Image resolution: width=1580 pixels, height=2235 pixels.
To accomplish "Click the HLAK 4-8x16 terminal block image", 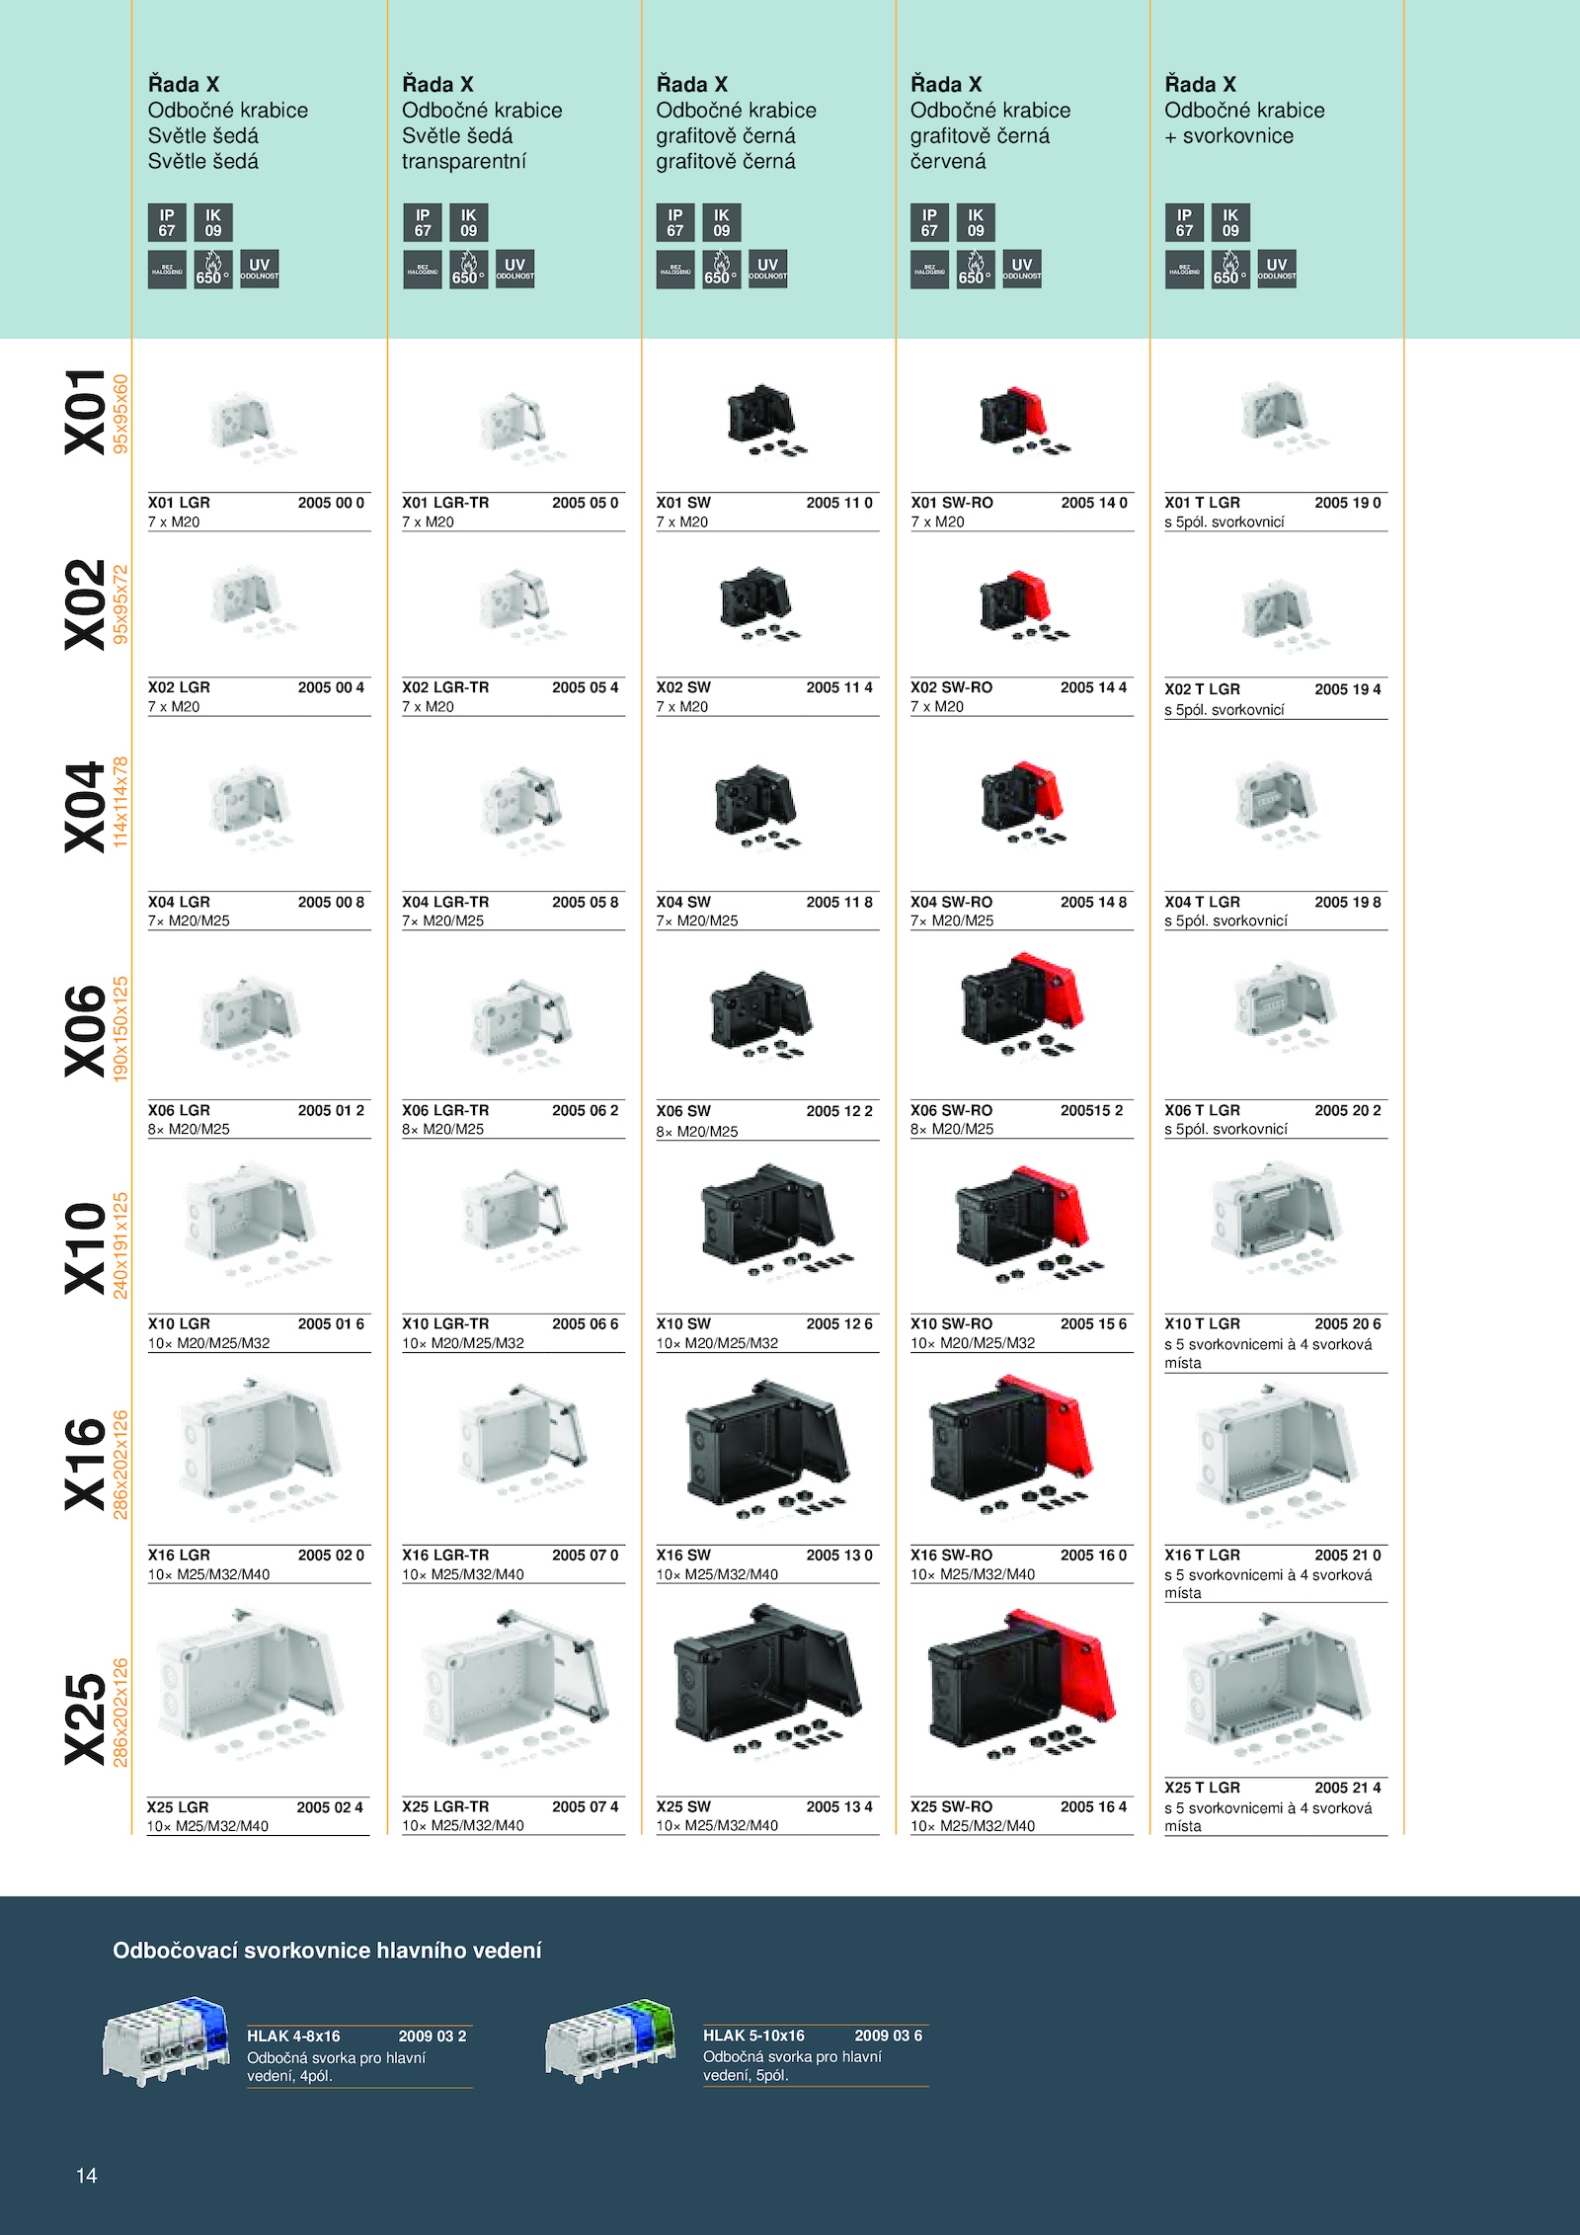I will [166, 2040].
